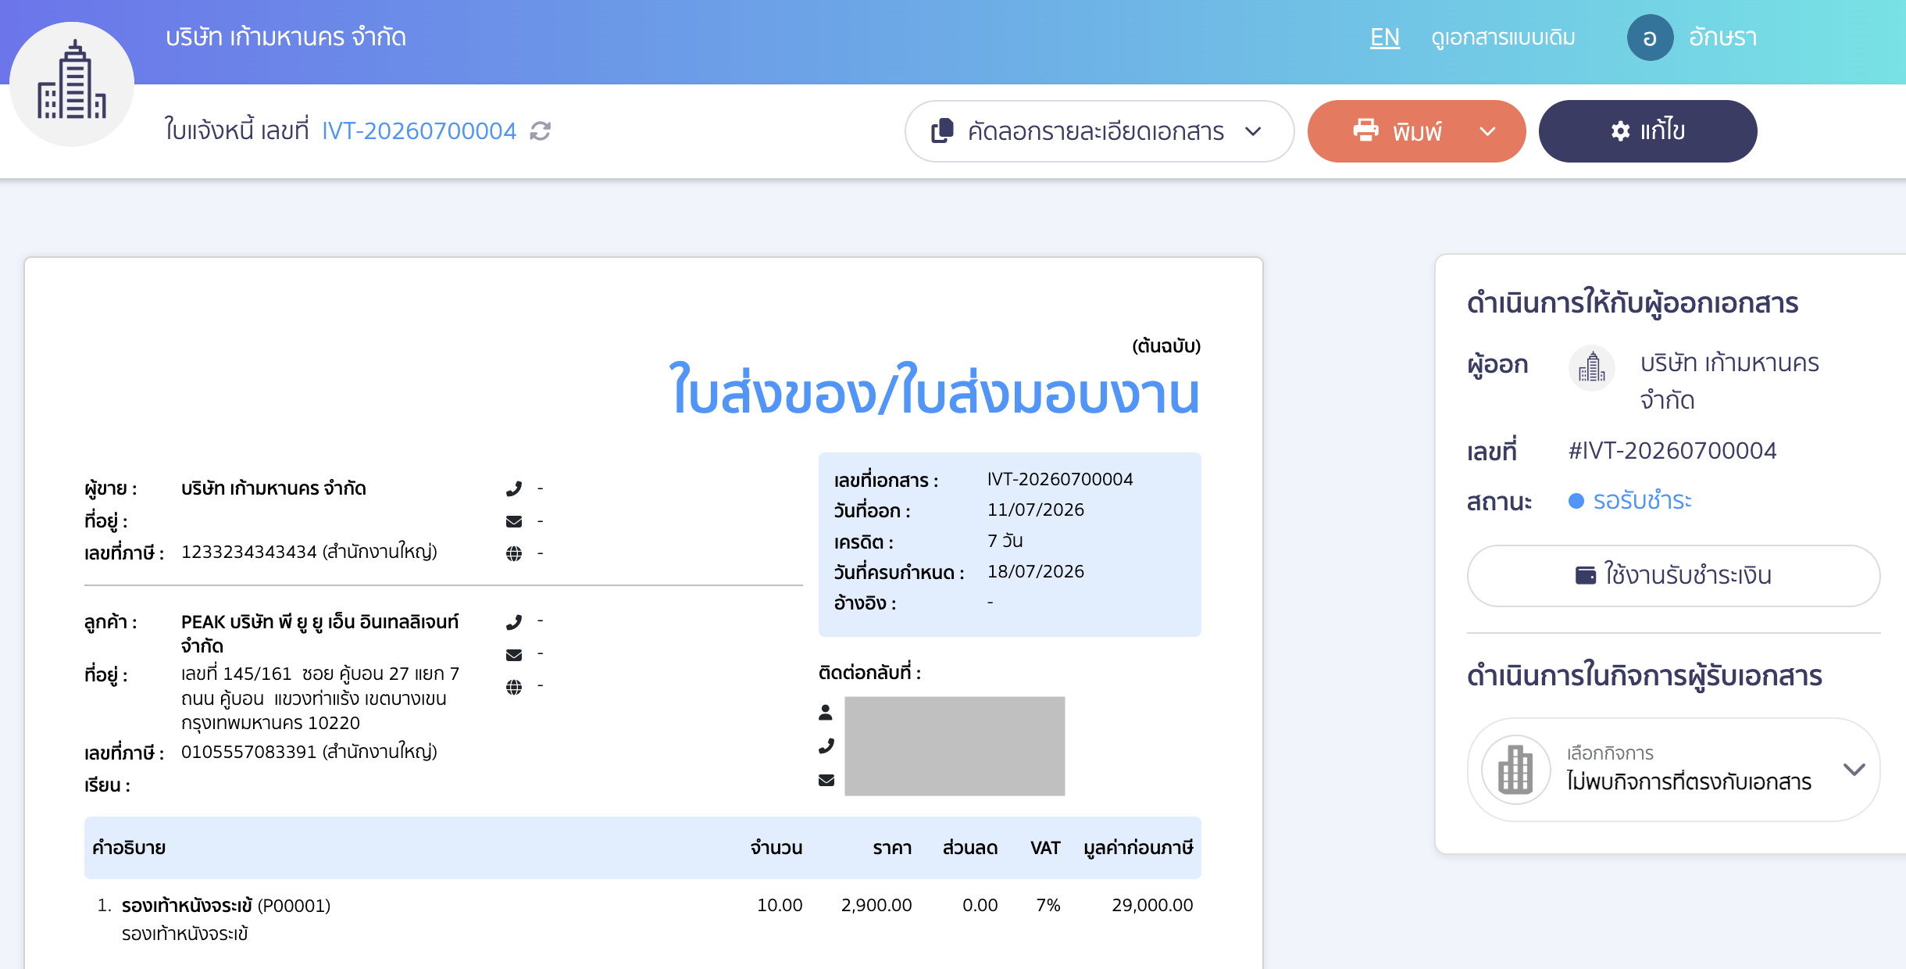Click the แก้ไข button
The height and width of the screenshot is (969, 1906).
pos(1647,131)
